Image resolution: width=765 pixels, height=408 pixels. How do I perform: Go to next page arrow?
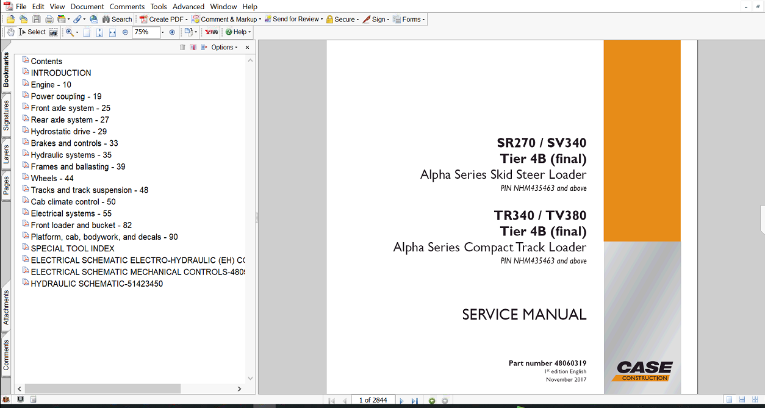(x=401, y=401)
